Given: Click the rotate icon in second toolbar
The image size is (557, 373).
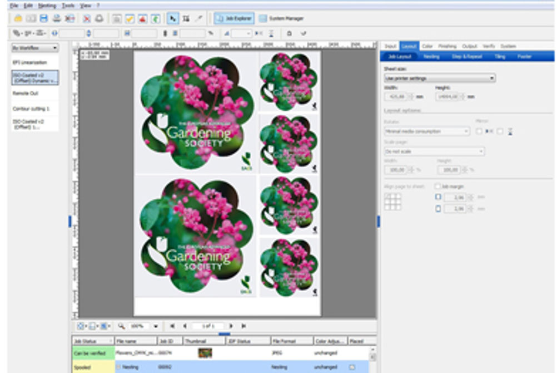Looking at the screenshot, I should point(289,33).
